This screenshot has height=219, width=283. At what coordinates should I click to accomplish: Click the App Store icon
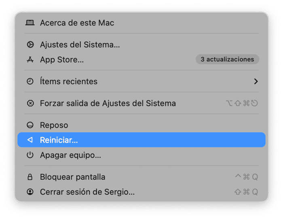30,60
